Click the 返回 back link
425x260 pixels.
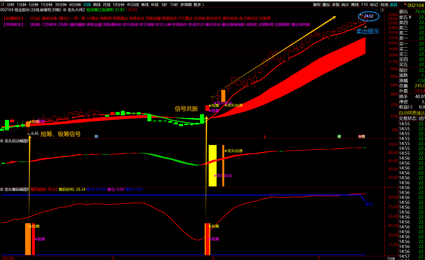[393, 5]
